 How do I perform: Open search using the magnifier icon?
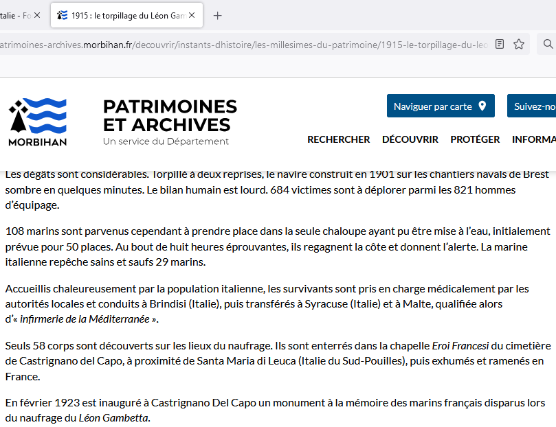coord(548,43)
